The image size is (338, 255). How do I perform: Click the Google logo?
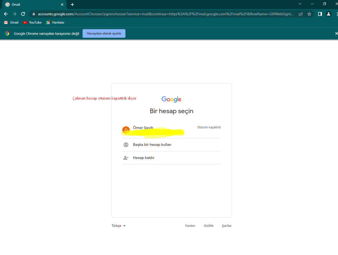(172, 99)
